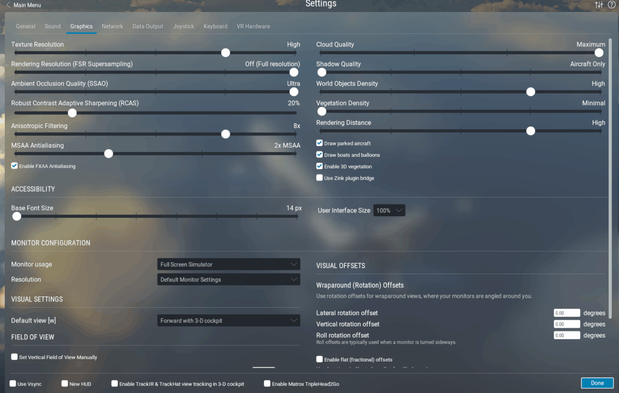Expand the Resolution dropdown
619x393 pixels.
[x=228, y=280]
